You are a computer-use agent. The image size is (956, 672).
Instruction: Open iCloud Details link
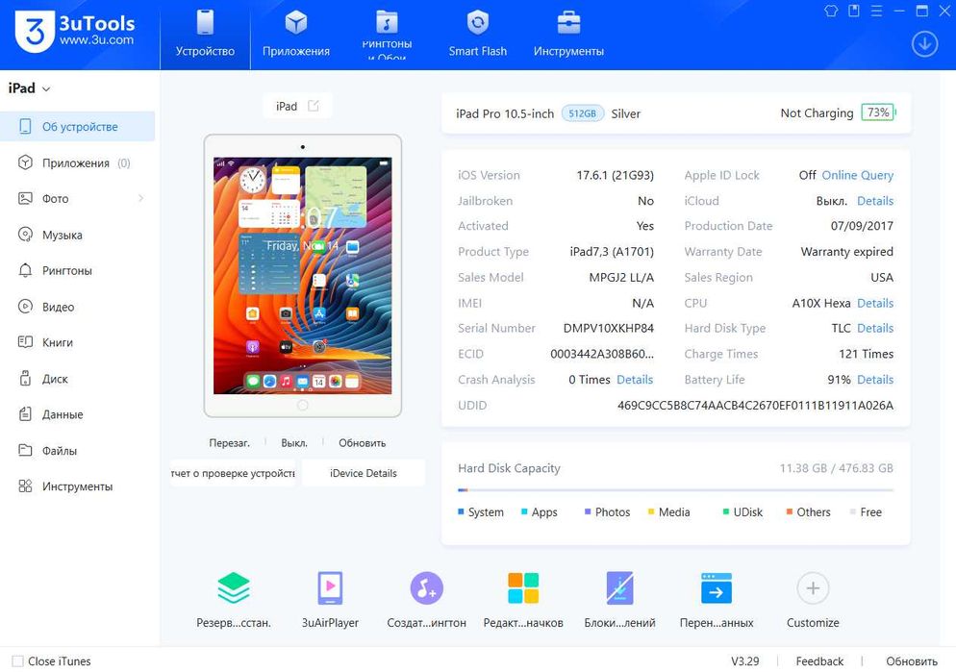pos(875,201)
